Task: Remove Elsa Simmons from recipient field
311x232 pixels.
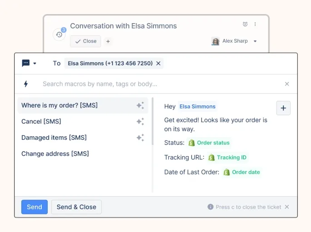Action: pos(158,64)
